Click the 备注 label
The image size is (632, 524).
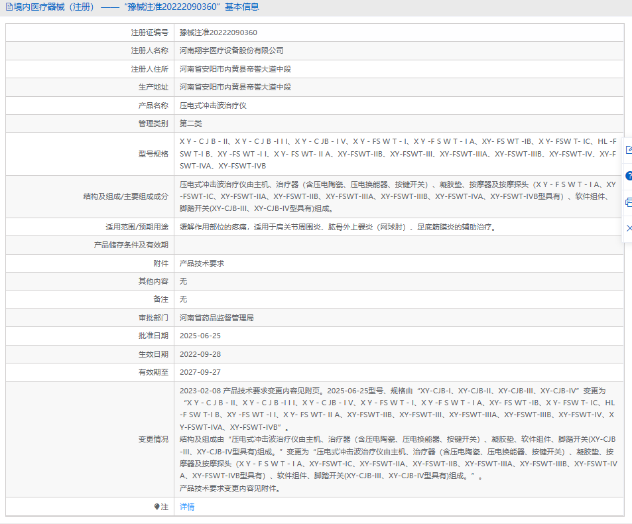pos(161,299)
